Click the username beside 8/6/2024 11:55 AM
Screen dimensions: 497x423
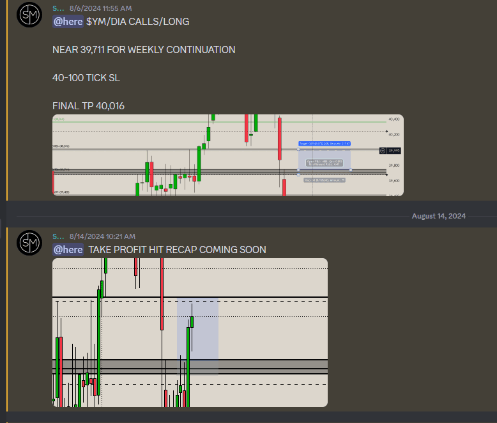pos(58,8)
